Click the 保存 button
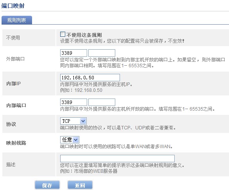The height and width of the screenshot is (190, 229). coord(47,185)
